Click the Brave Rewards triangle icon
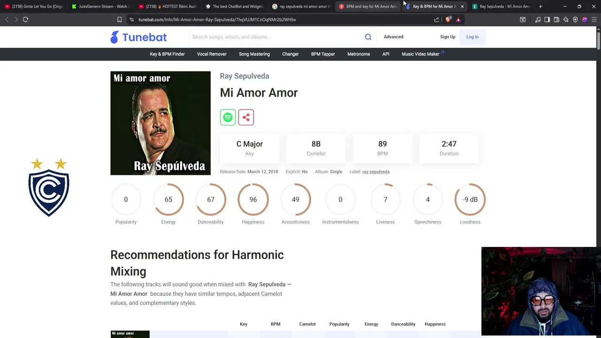Image resolution: width=601 pixels, height=338 pixels. tap(458, 20)
